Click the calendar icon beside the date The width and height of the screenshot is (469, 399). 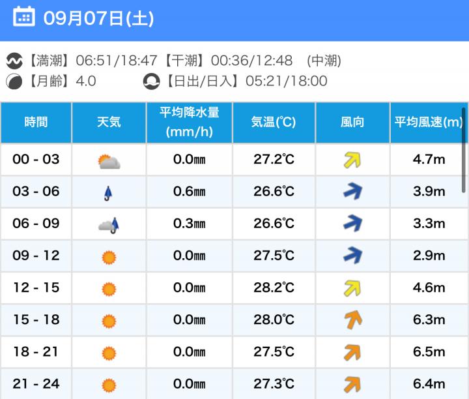(x=24, y=17)
